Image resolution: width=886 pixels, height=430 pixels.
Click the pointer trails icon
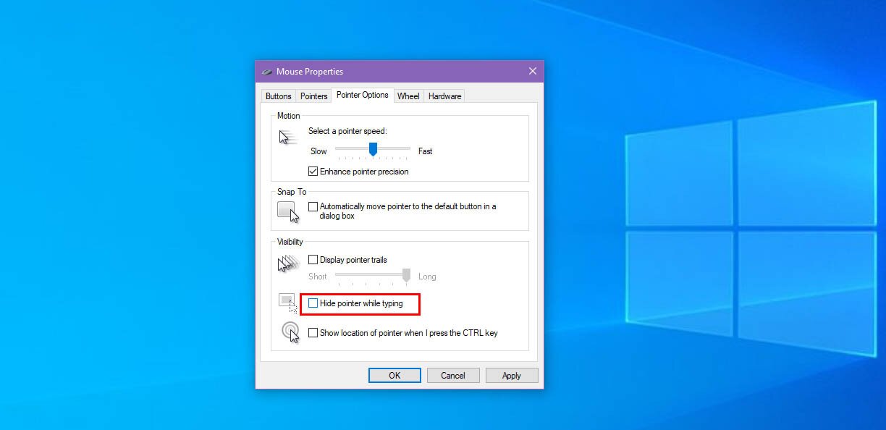(285, 263)
